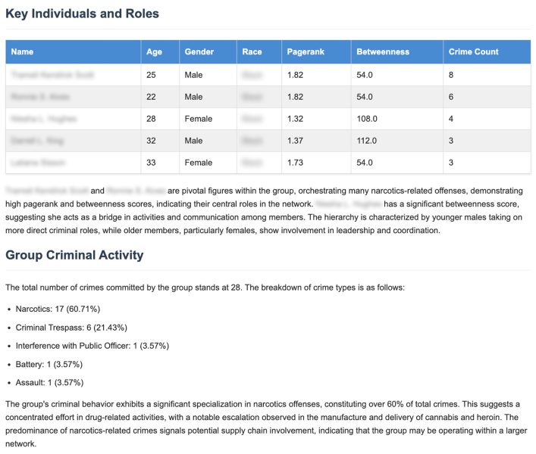The height and width of the screenshot is (454, 536).
Task: Select pagerank value 1.37
Action: [295, 141]
